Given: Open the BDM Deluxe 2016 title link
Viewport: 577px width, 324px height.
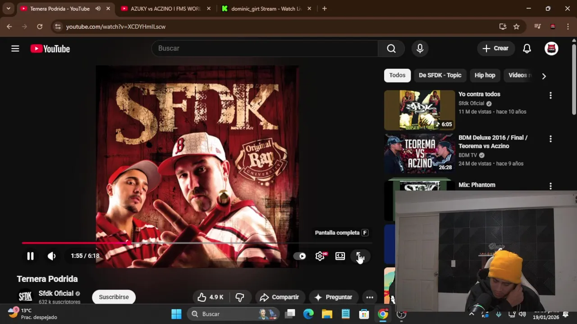Looking at the screenshot, I should tap(493, 142).
